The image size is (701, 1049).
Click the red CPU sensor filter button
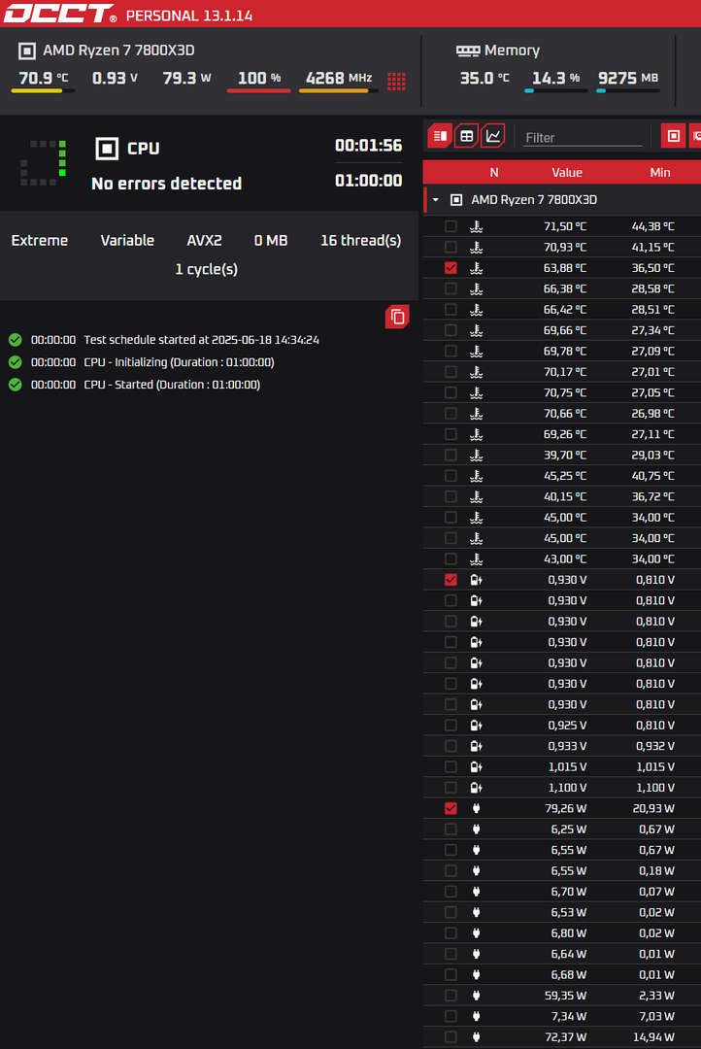pos(674,136)
